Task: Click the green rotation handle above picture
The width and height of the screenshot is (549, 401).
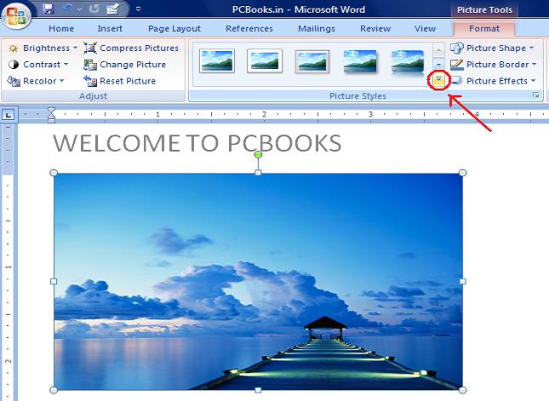Action: [x=258, y=154]
